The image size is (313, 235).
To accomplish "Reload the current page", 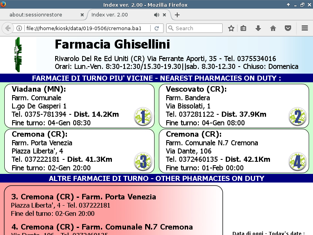I will [x=156, y=28].
